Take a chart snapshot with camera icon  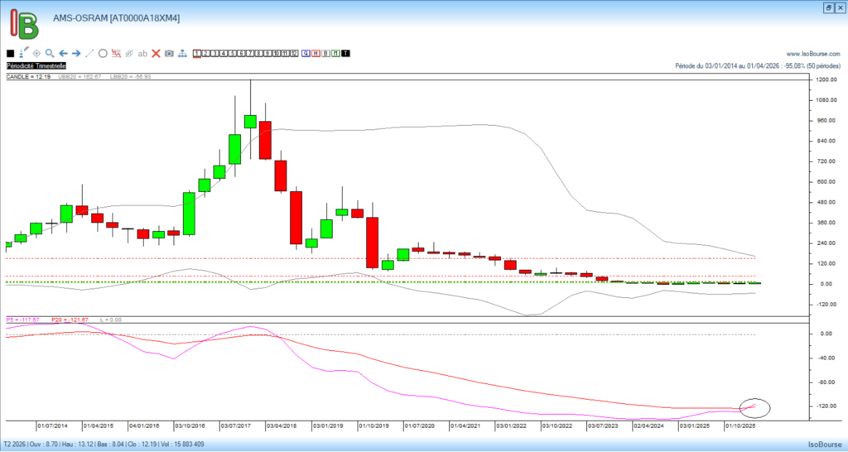pos(169,54)
